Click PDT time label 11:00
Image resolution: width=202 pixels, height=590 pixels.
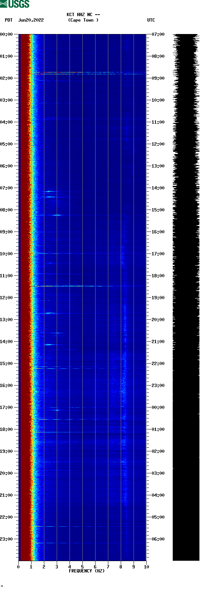(7, 276)
